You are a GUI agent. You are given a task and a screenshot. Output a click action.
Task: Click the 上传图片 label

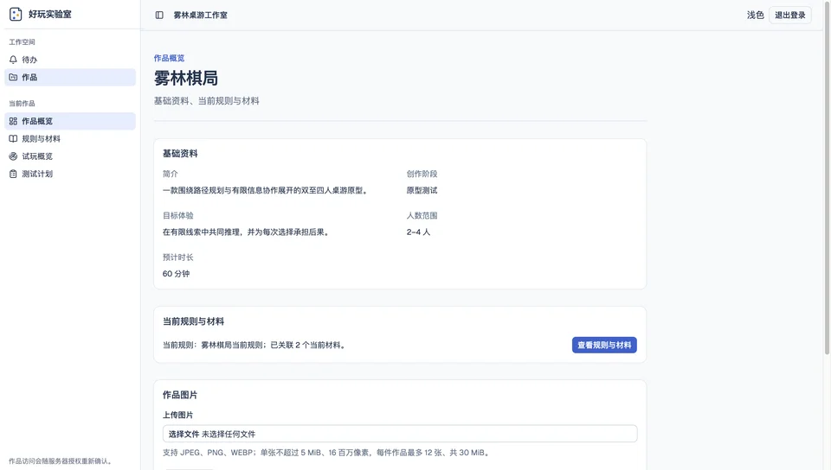178,415
